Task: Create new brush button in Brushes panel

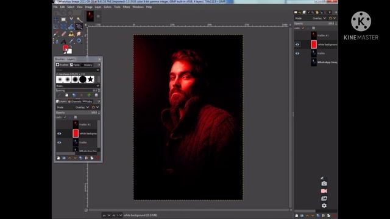Action: pos(66,95)
